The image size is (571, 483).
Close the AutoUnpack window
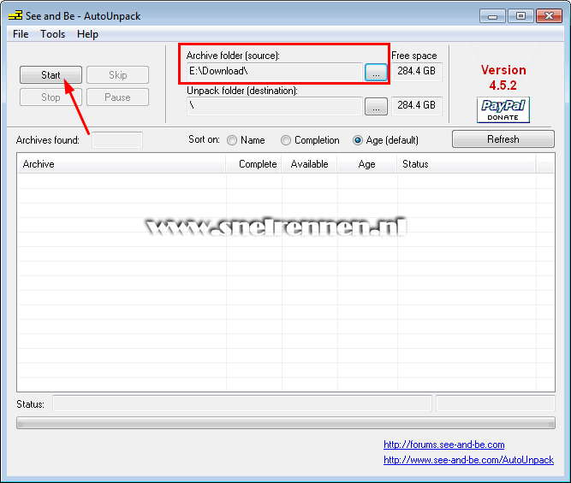(549, 16)
